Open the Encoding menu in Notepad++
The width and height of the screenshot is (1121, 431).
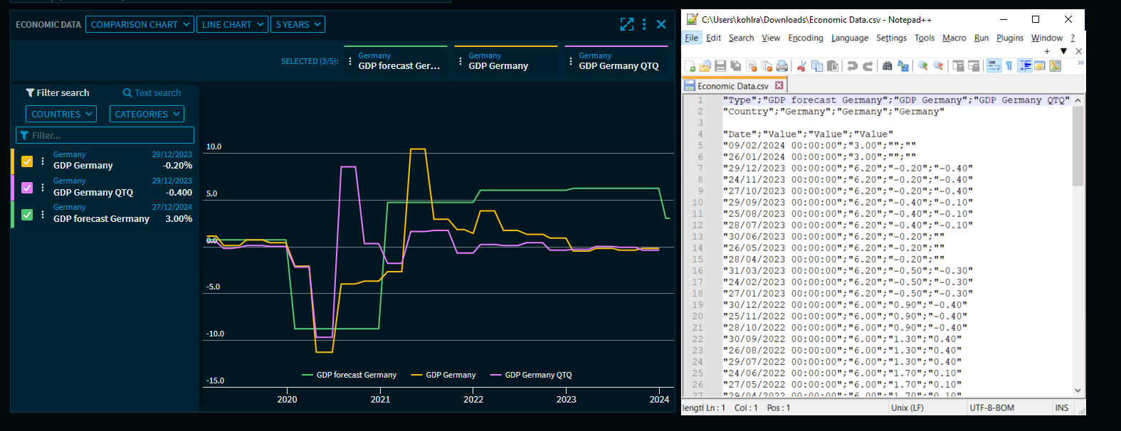pyautogui.click(x=805, y=38)
